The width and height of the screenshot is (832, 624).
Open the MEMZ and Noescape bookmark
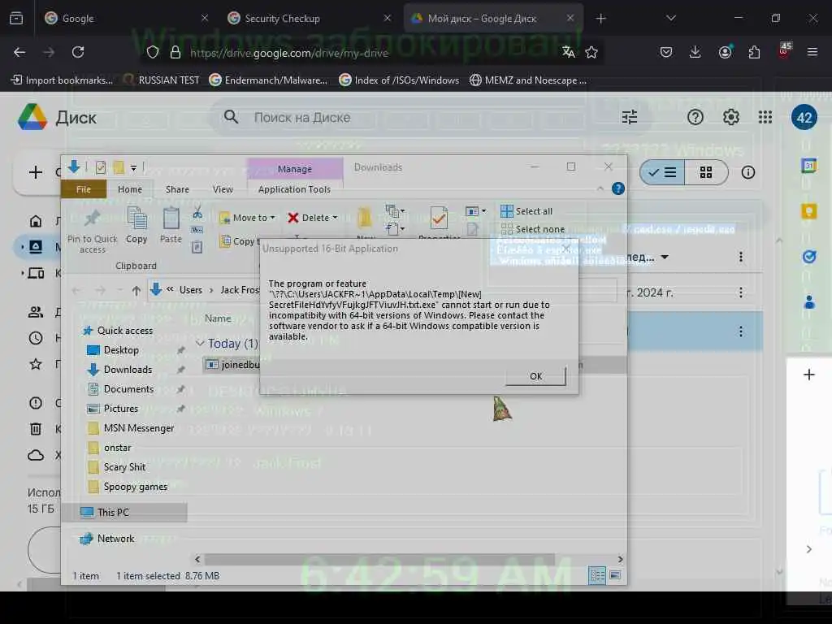pos(528,80)
